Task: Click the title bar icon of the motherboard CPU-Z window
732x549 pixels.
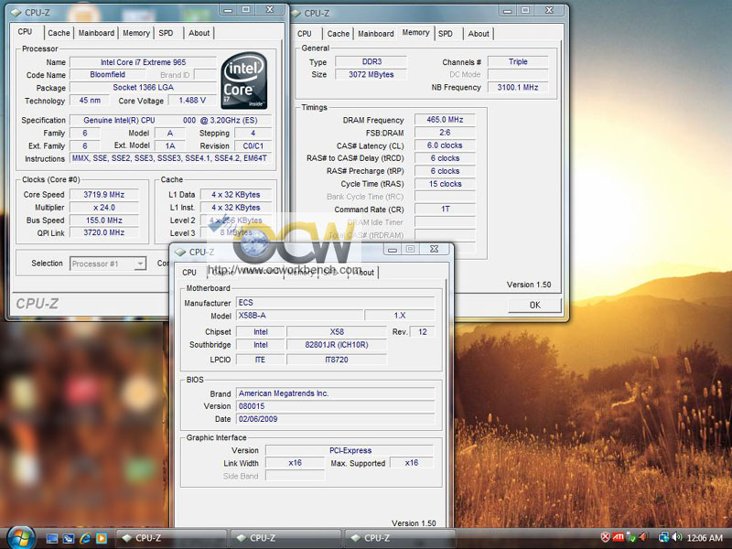Action: tap(180, 253)
